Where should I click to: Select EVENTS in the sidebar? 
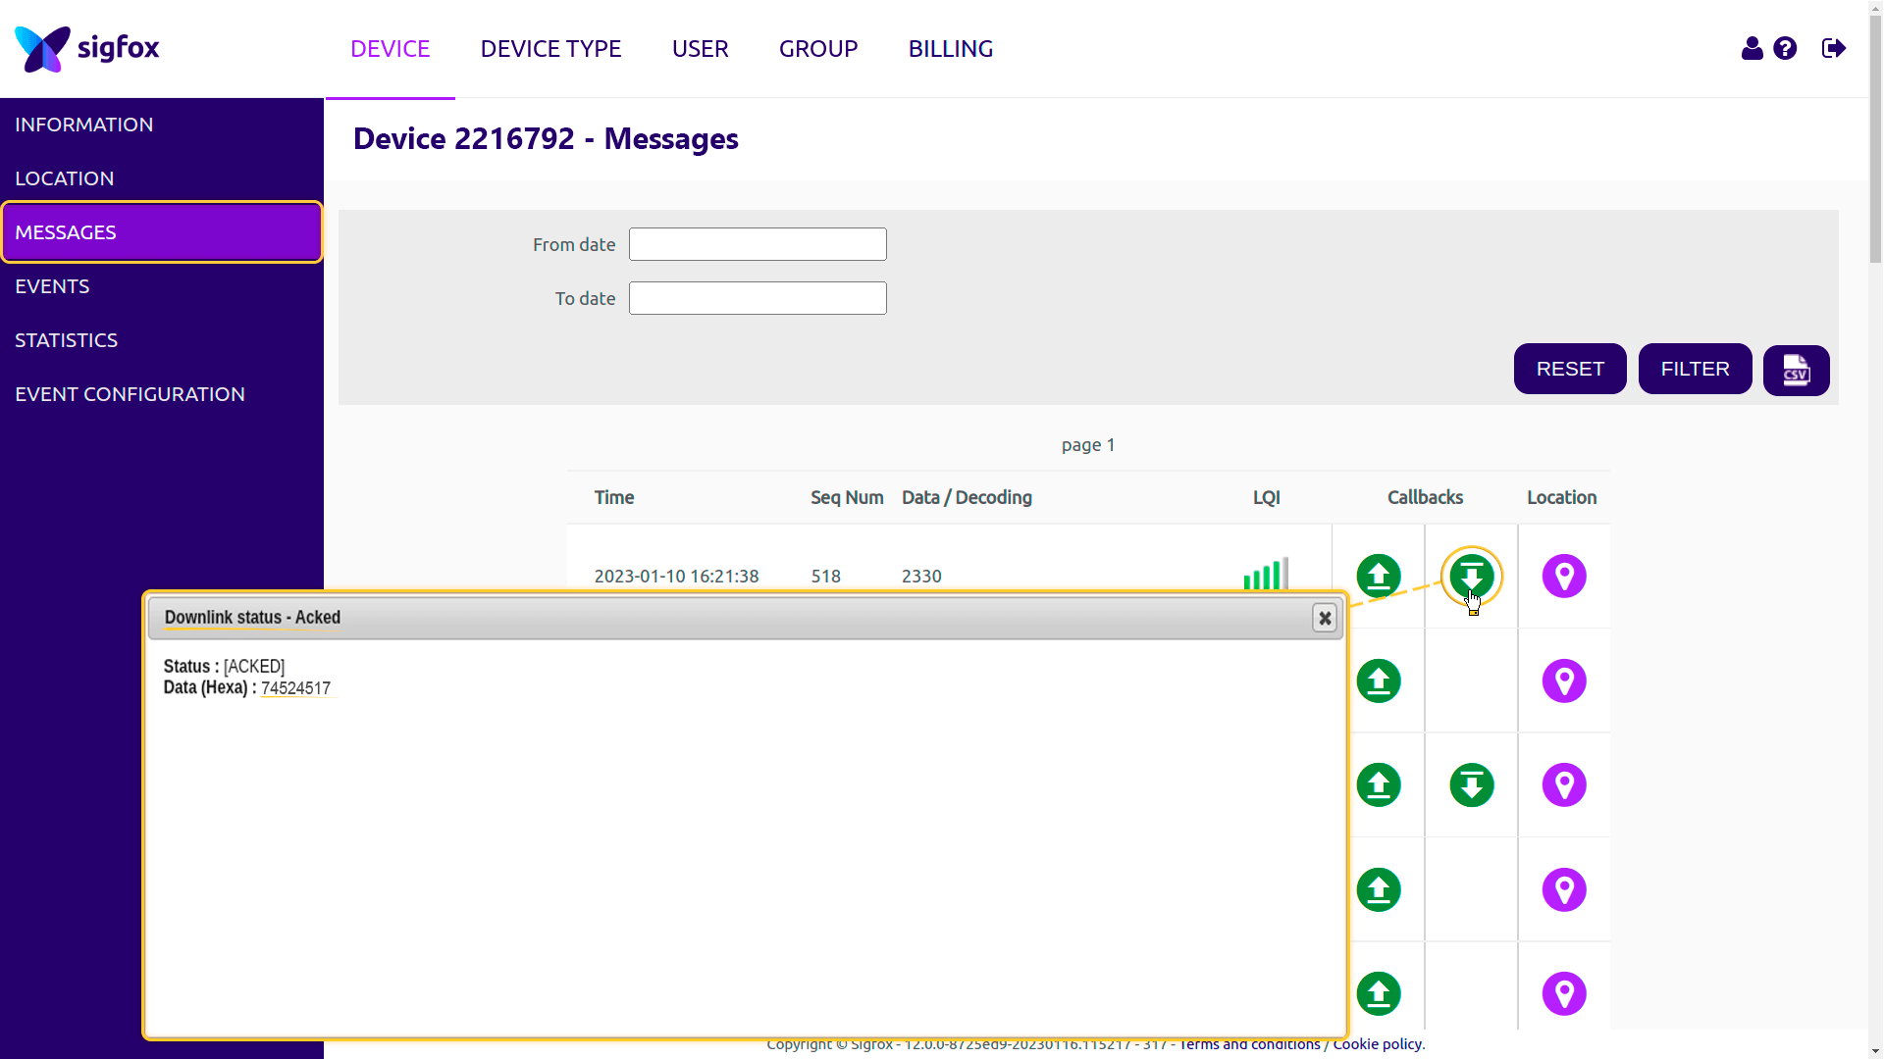[52, 286]
